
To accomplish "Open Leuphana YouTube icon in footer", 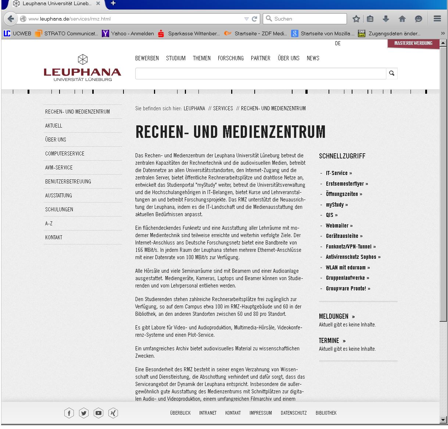I will pyautogui.click(x=98, y=413).
